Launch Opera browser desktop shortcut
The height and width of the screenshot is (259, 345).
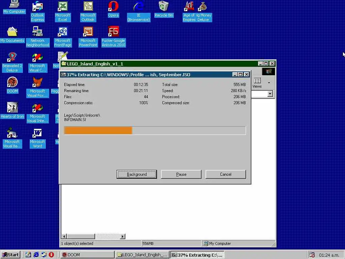tap(113, 9)
